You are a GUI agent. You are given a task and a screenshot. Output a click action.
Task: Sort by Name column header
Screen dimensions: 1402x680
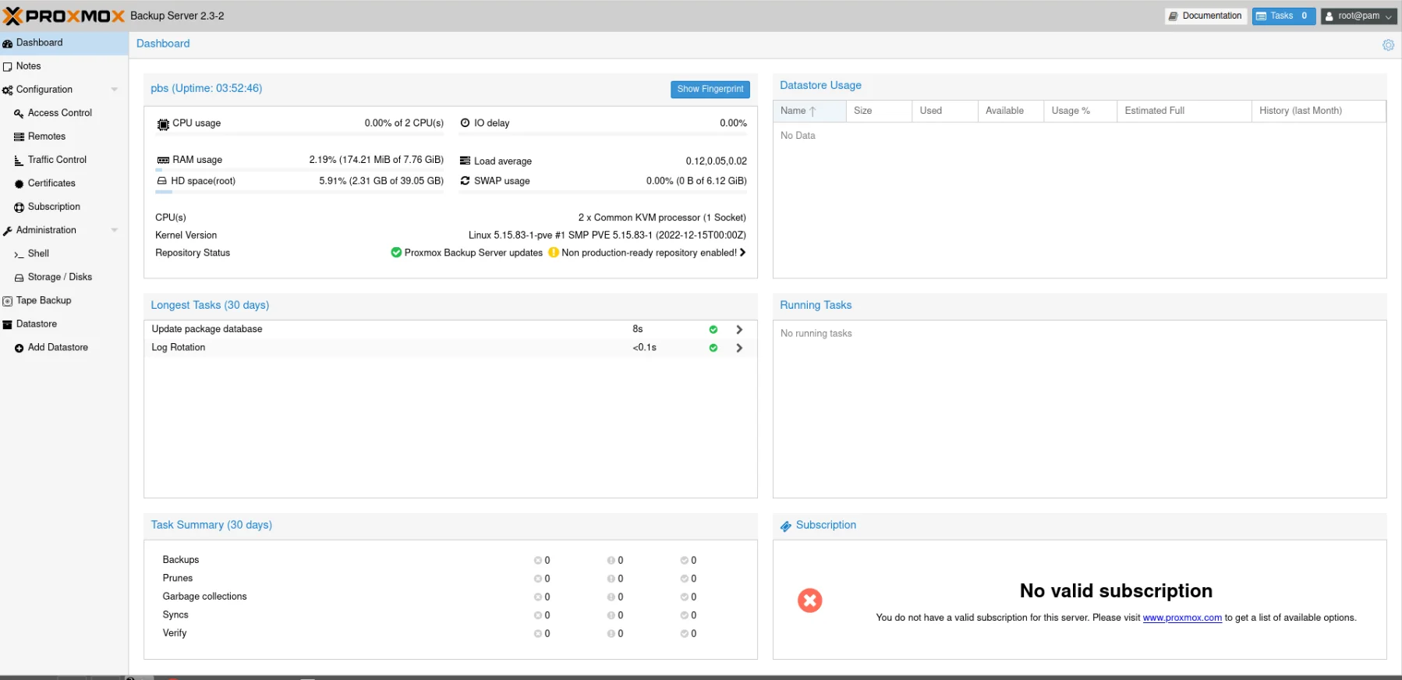pyautogui.click(x=809, y=111)
